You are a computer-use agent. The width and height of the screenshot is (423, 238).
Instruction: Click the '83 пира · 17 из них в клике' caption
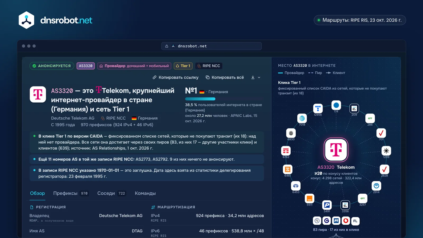click(x=336, y=230)
